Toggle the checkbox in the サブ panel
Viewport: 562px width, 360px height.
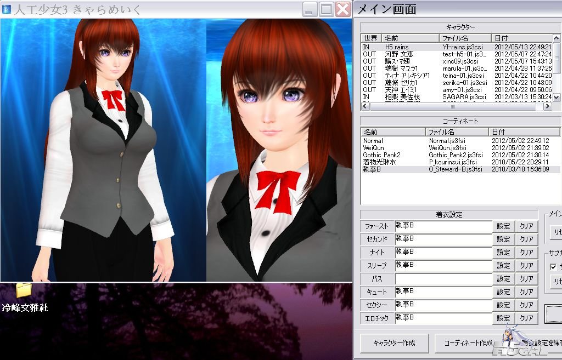pos(553,267)
